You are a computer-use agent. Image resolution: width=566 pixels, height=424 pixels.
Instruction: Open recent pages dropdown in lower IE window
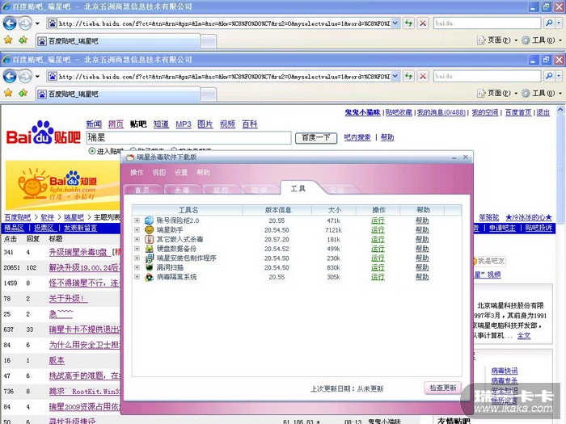[37, 77]
